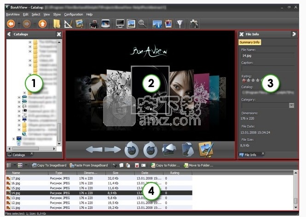Click the scissors cut icon in the file toolbar
Screen dimensions: 306x217
[115, 165]
